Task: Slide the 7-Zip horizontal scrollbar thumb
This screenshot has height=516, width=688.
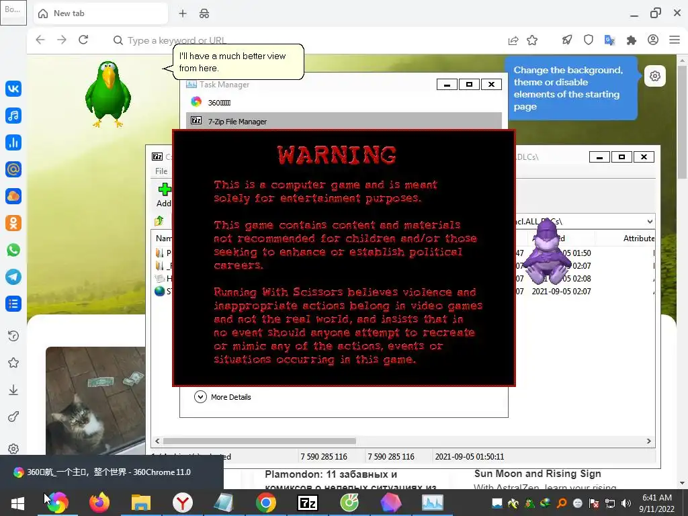Action: 259,441
